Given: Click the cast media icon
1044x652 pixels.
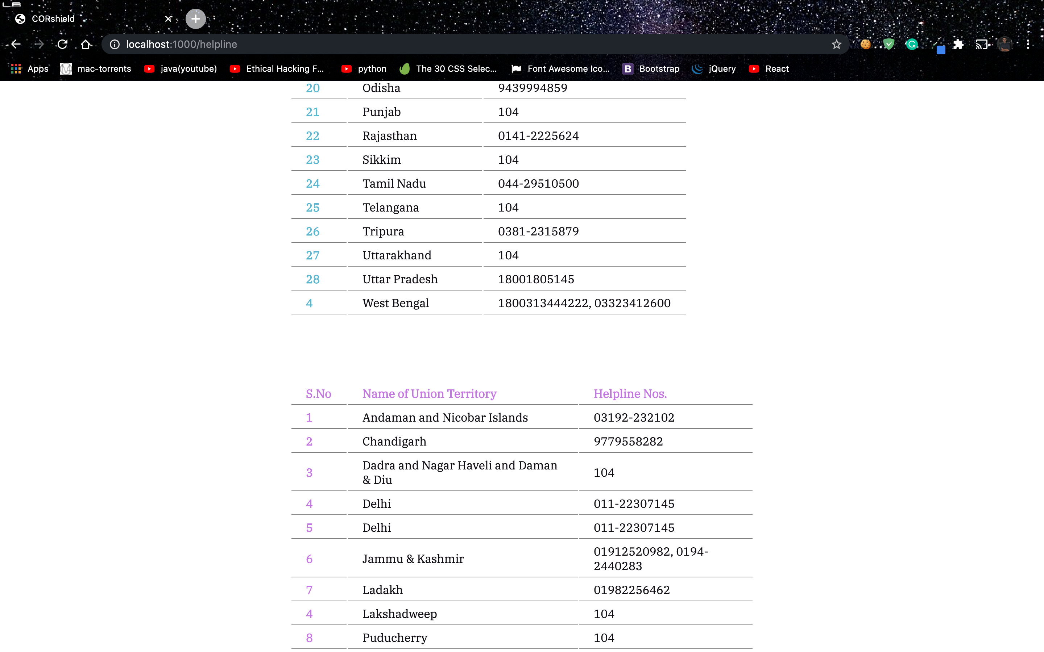Looking at the screenshot, I should click(981, 45).
